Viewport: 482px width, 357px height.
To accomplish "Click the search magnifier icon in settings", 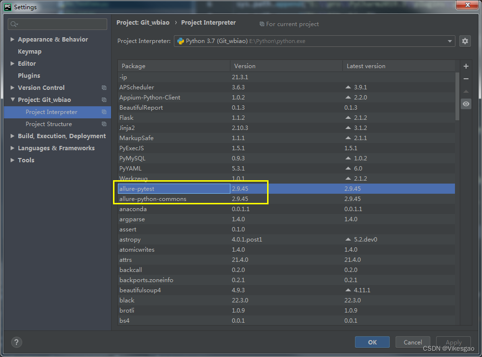I will [x=14, y=24].
